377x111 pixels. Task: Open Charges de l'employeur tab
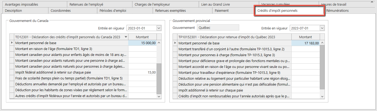click(x=165, y=4)
